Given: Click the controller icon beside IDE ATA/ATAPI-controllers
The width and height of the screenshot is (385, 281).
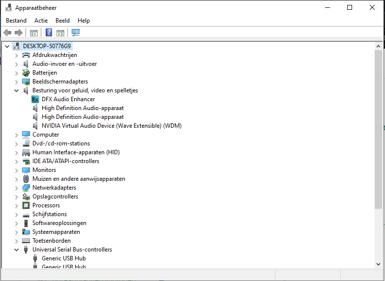Looking at the screenshot, I should 26,161.
